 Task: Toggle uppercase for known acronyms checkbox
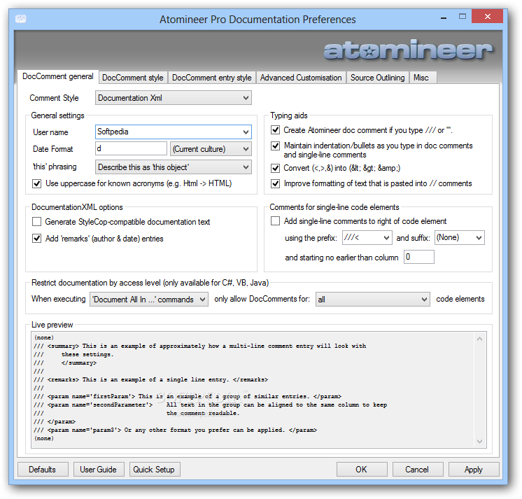(x=37, y=184)
